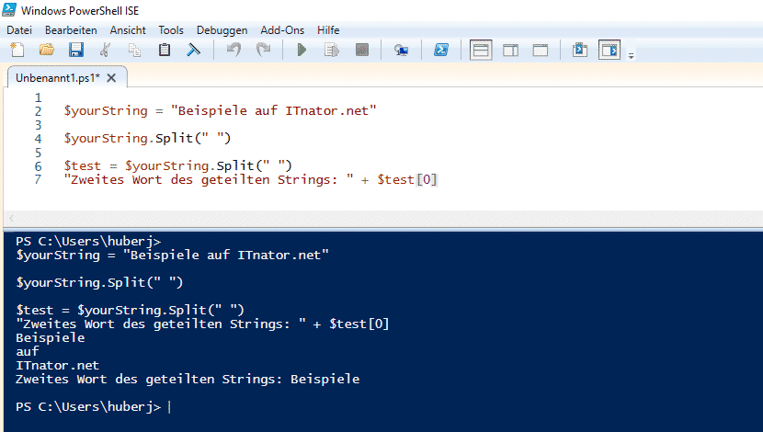763x432 pixels.
Task: Click line number 5 in the gutter
Action: point(38,153)
